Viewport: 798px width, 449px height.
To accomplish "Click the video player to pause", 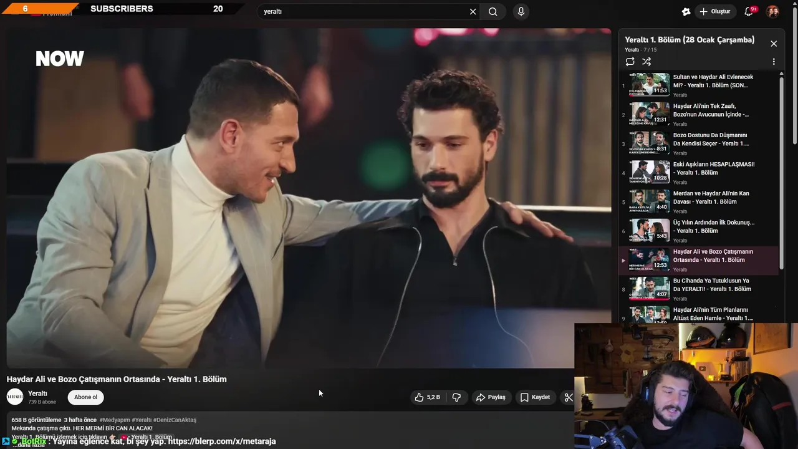I will [309, 198].
